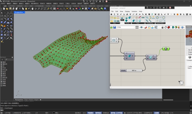Select the arrow pointer tool in left sidebar
192x114 pixels.
click(x=2, y=13)
